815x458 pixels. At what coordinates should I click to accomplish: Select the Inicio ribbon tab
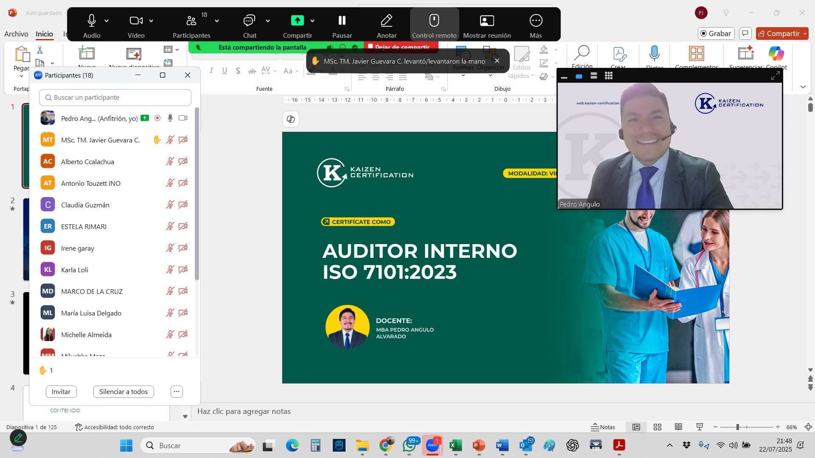(44, 34)
